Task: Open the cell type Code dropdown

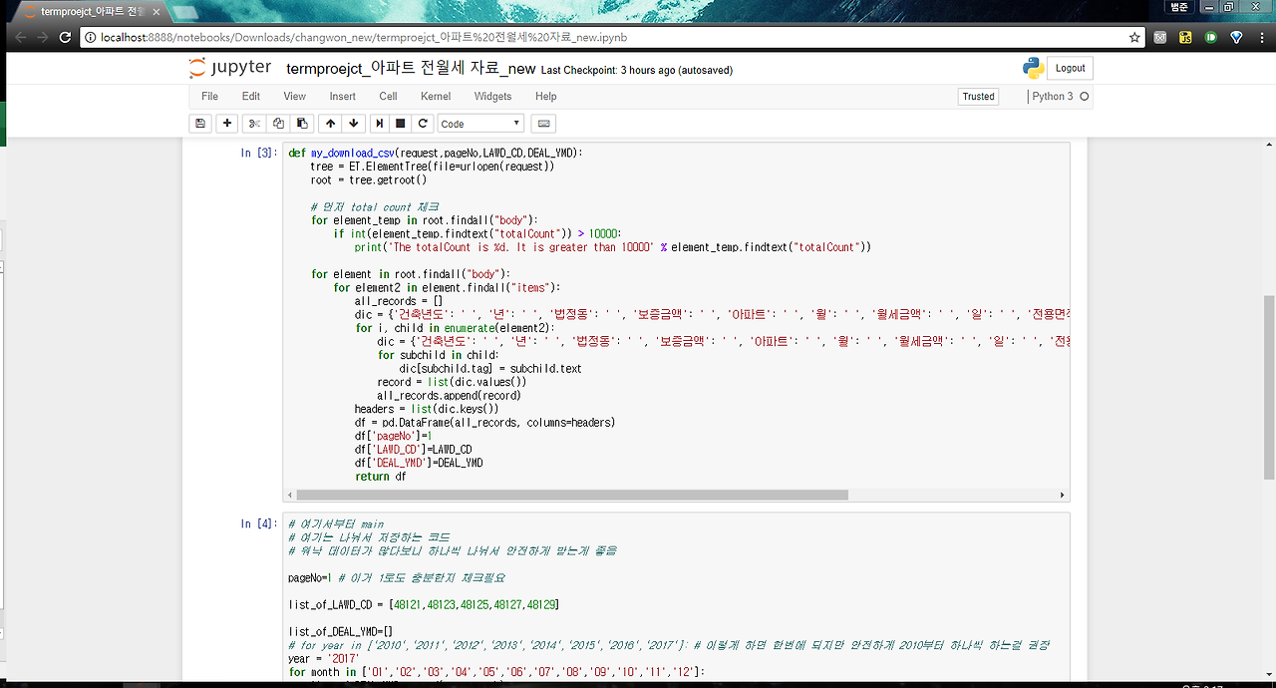Action: point(480,124)
